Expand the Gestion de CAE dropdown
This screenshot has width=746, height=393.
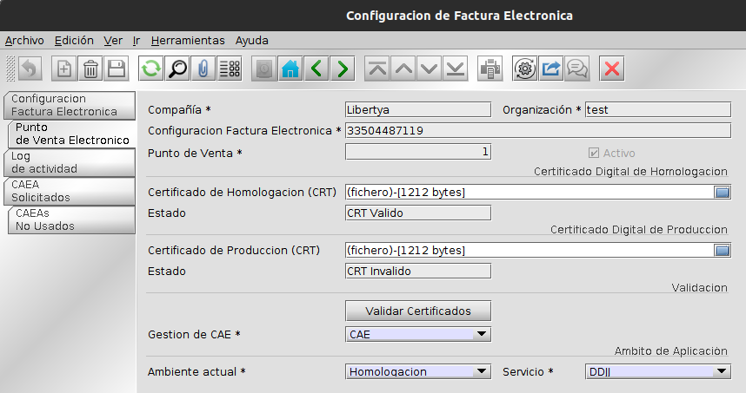(482, 334)
